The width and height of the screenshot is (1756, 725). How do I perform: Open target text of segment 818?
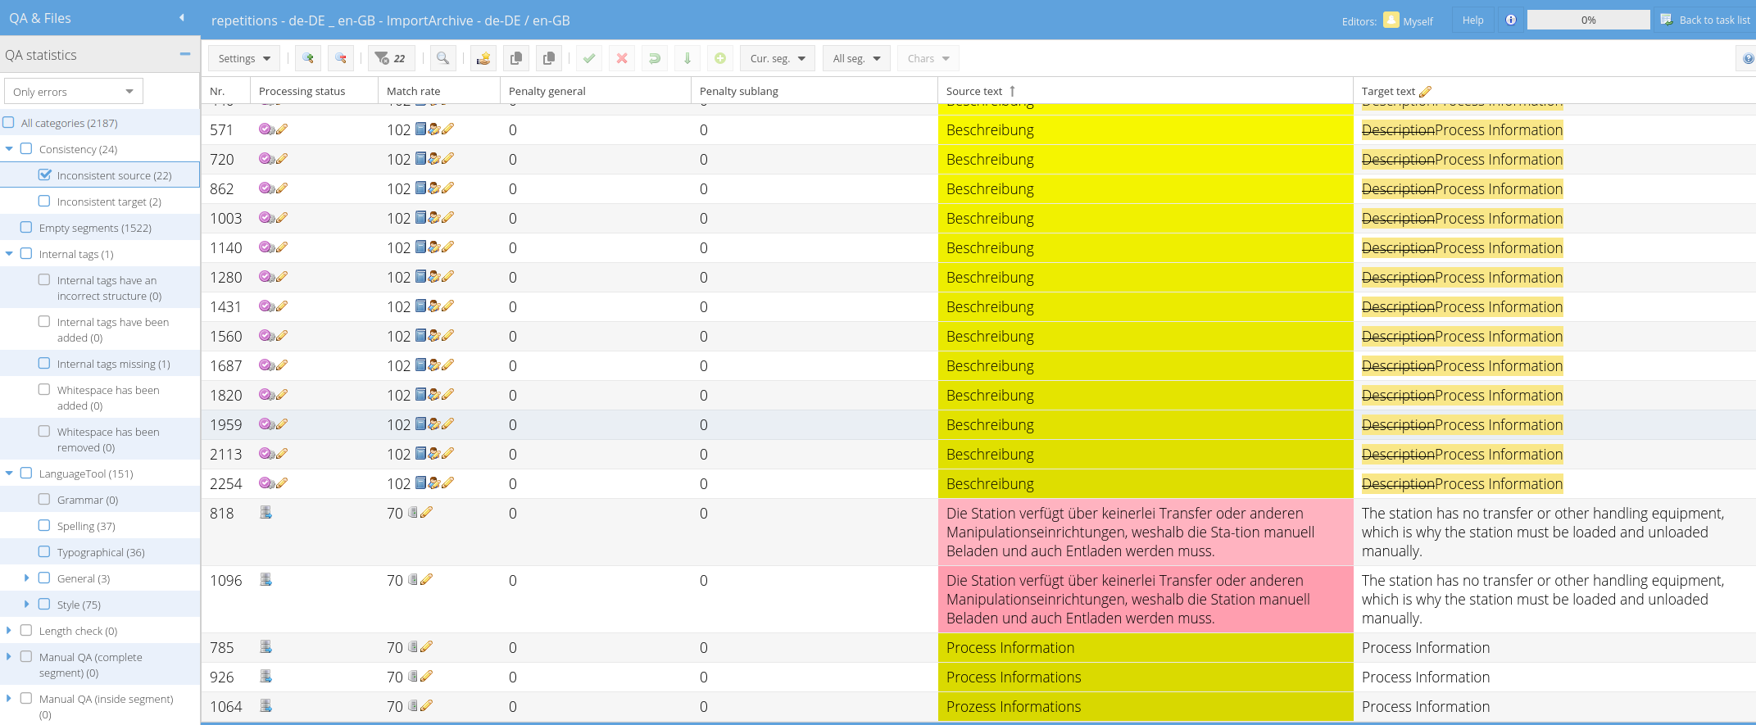(1542, 532)
